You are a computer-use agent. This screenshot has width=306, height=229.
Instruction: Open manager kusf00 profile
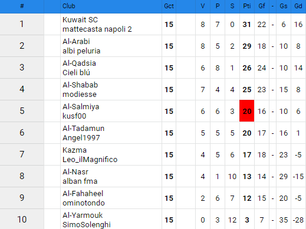click(x=74, y=116)
